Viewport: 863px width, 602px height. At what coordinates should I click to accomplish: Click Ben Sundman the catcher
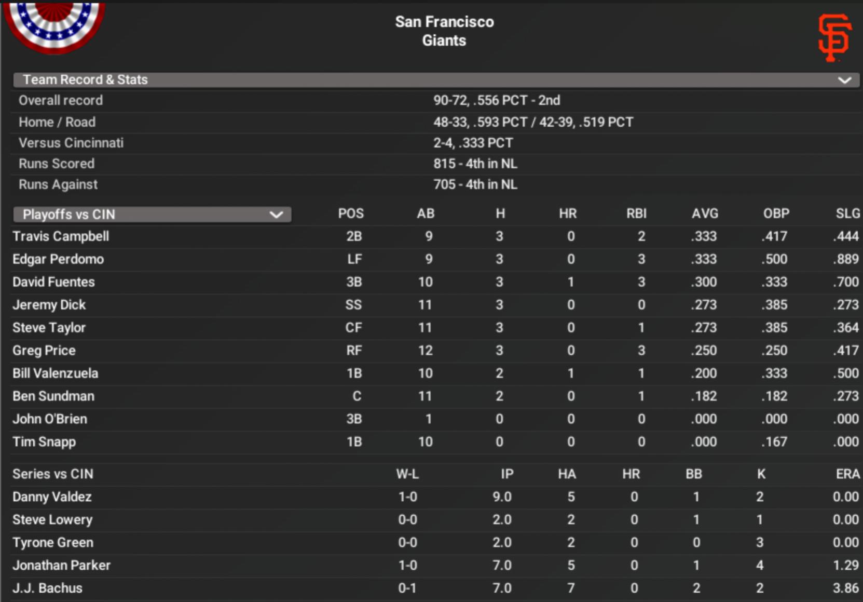tap(53, 396)
